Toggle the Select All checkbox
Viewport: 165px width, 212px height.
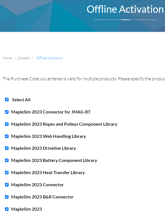[7, 100]
